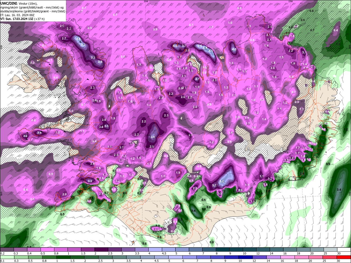
Task: Click the 30 label on the upper legend row
Action: tap(339, 253)
